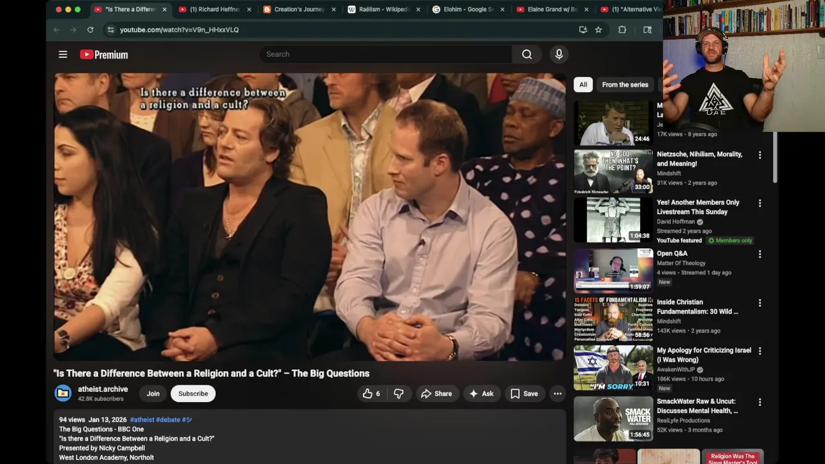Viewport: 825px width, 464px height.
Task: Click the main video player
Action: (309, 217)
